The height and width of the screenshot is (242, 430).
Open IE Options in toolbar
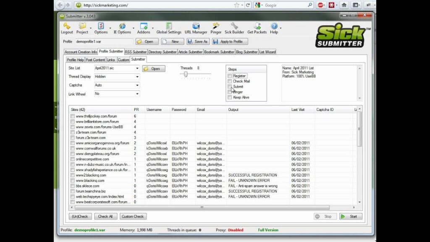coord(122,28)
